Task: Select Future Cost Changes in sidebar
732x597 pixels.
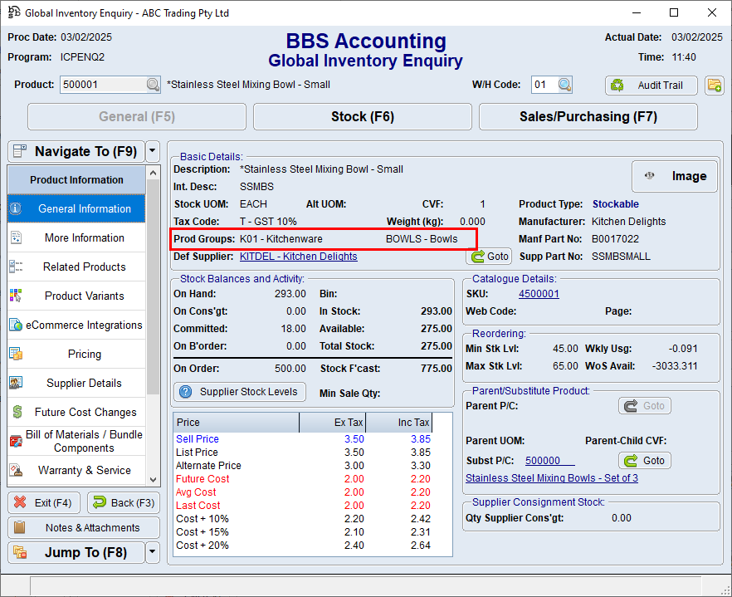Action: 85,413
